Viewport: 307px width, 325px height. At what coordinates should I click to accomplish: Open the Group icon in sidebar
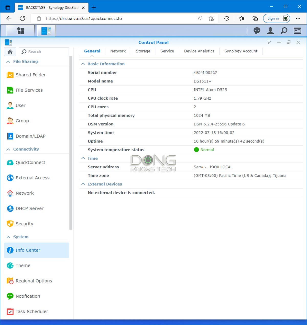pos(10,121)
